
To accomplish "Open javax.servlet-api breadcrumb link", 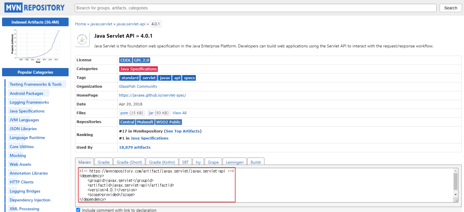I will [131, 24].
